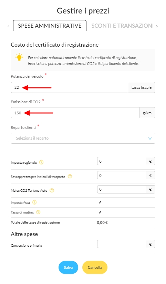Click the lightbulb tip icon
166x284 pixels.
coord(19,57)
